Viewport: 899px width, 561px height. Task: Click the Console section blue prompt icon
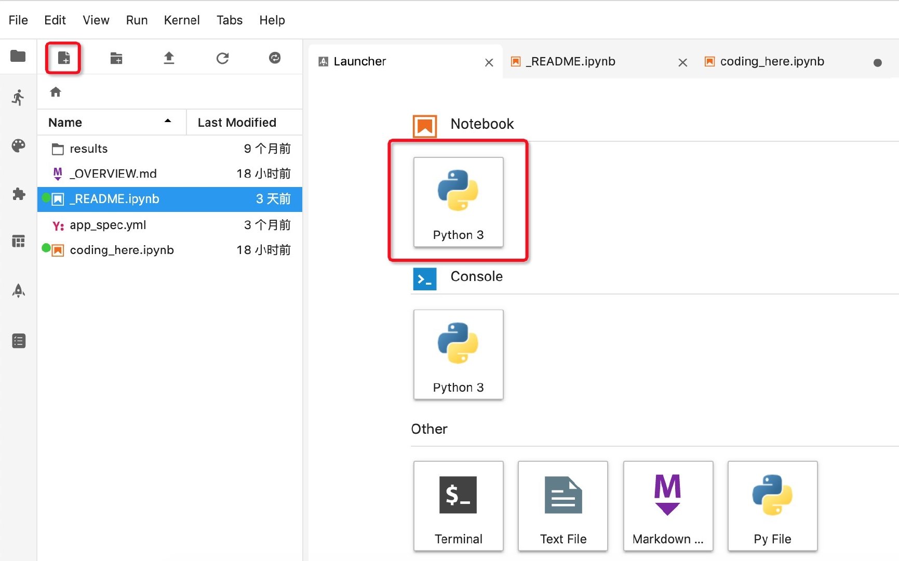click(425, 279)
